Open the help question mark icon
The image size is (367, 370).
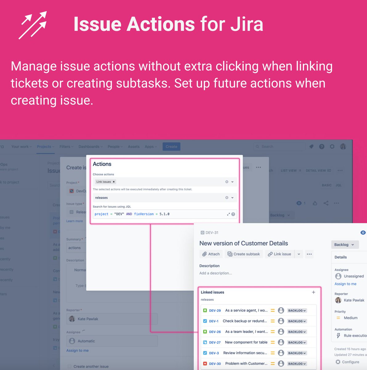[x=322, y=147]
